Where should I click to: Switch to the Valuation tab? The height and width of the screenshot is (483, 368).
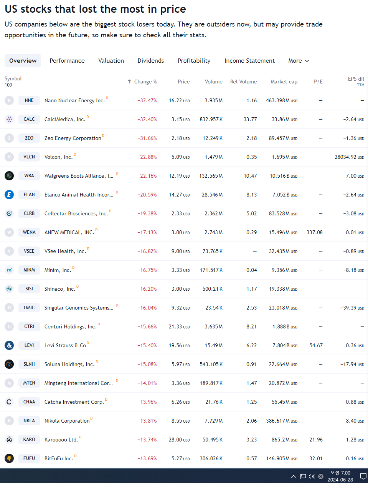(x=111, y=61)
